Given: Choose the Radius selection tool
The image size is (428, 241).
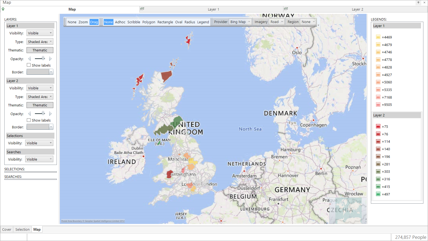Looking at the screenshot, I should (190, 22).
